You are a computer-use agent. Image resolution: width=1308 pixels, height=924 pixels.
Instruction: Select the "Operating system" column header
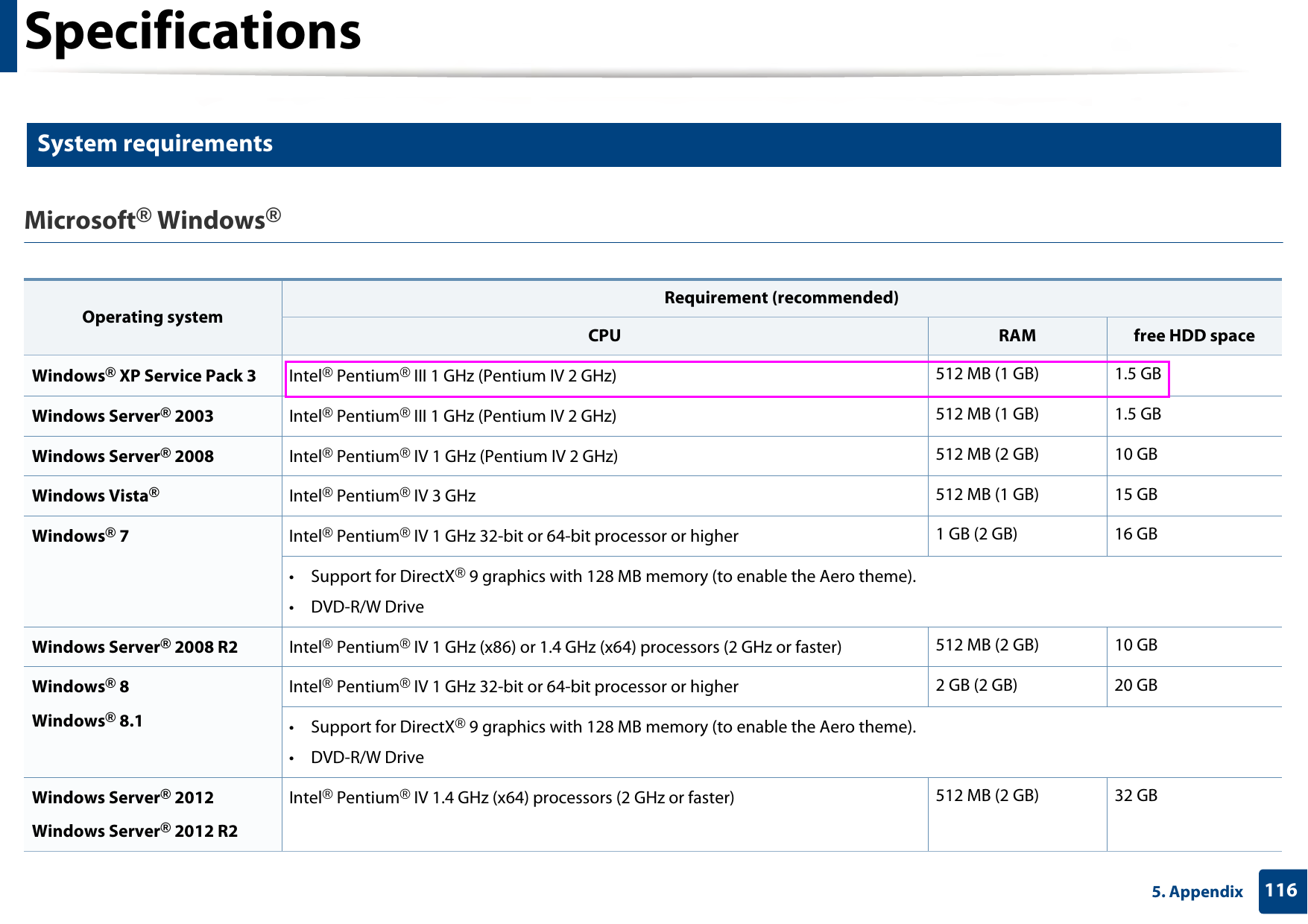pos(153,317)
